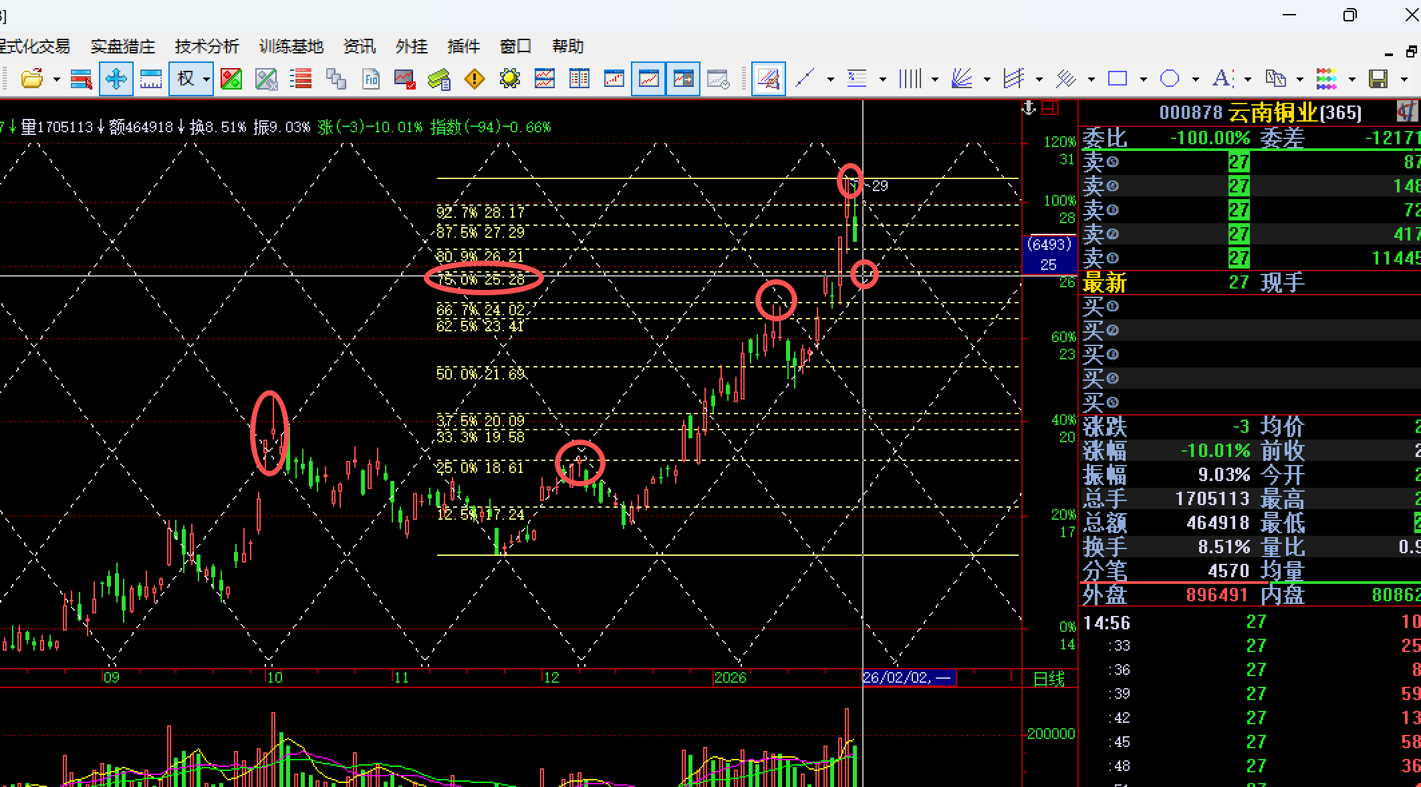Click the 日线 period label
1421x787 pixels.
click(x=1049, y=679)
